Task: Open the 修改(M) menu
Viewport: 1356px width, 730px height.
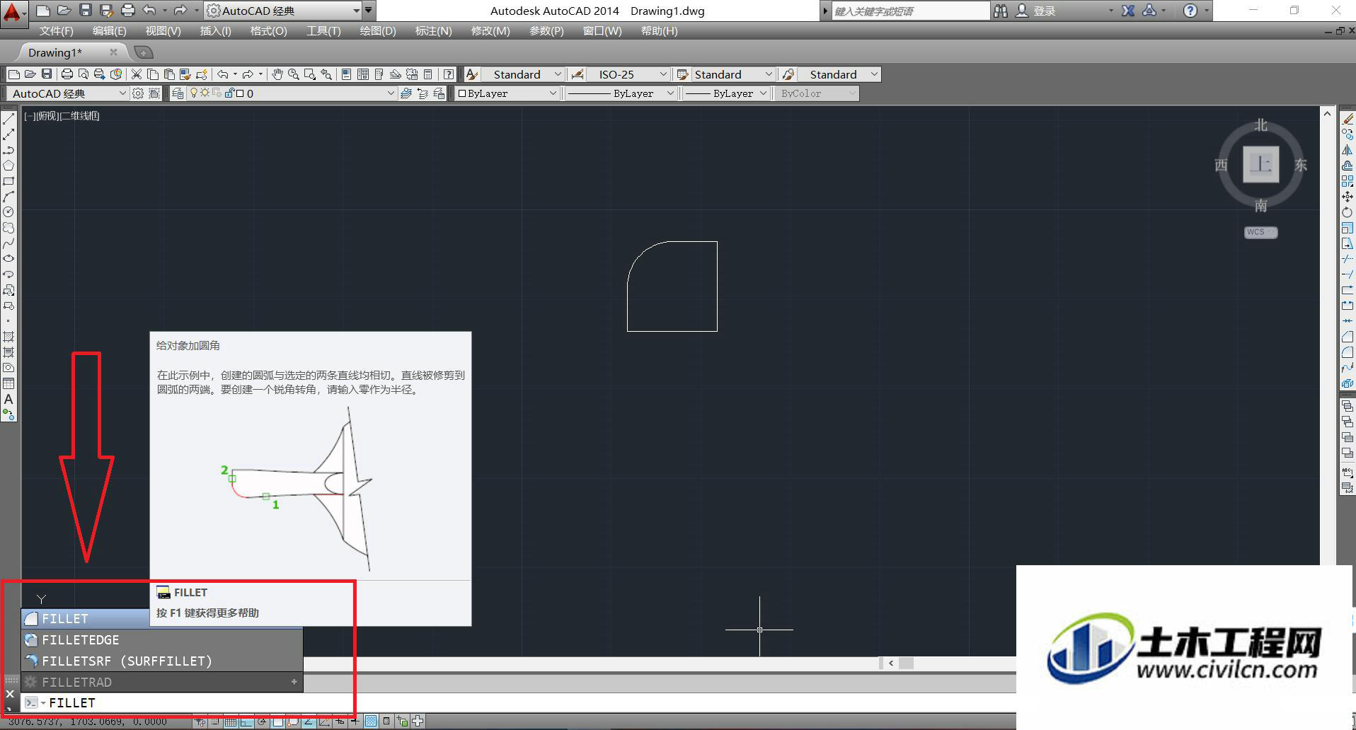Action: [490, 31]
